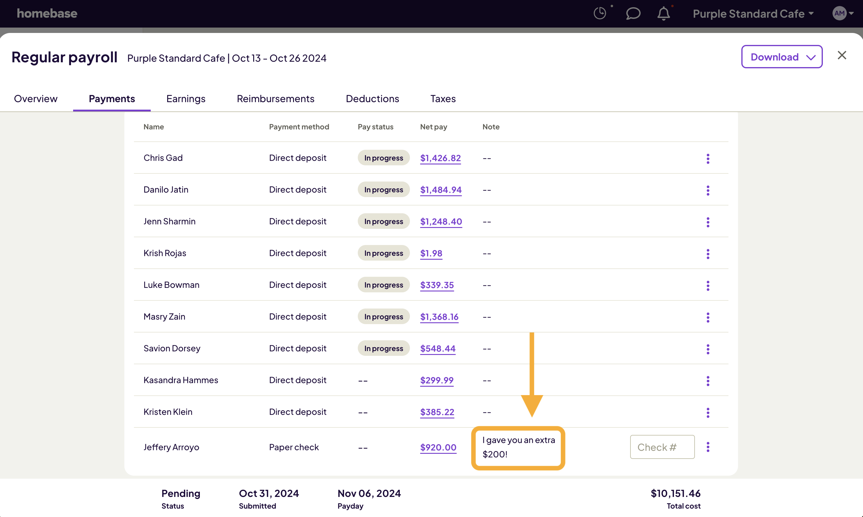Open row actions menu for Krish Rojas
This screenshot has height=517, width=863.
tap(708, 254)
